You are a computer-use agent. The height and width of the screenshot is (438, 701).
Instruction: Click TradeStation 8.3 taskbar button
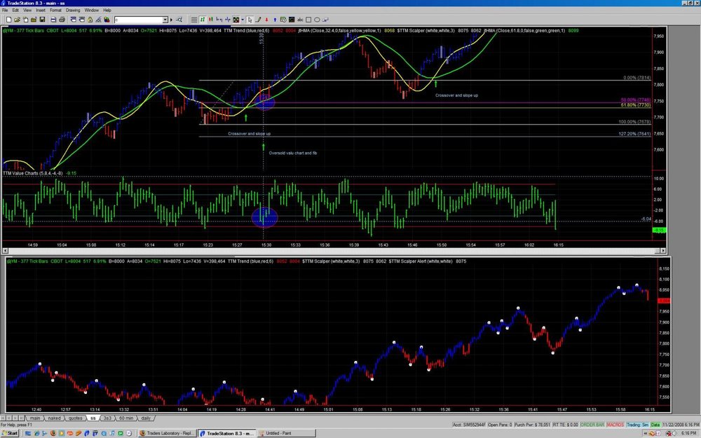pyautogui.click(x=226, y=433)
